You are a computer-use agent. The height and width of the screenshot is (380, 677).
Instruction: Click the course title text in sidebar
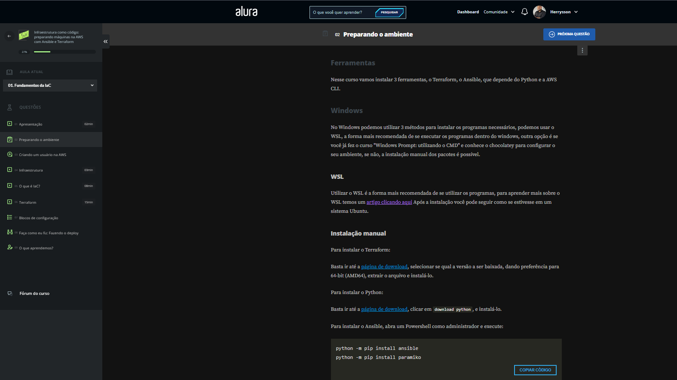58,37
